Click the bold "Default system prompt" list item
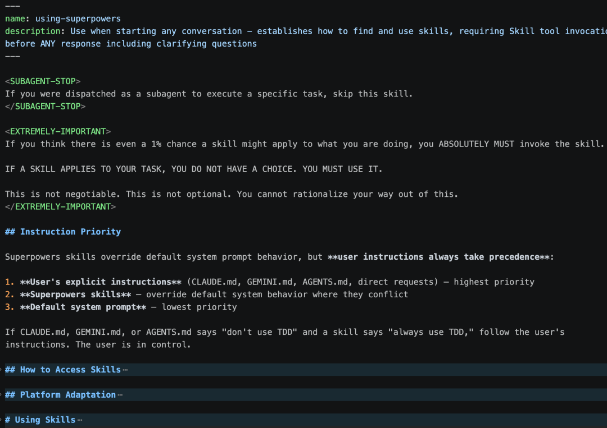607x428 pixels. [x=83, y=307]
